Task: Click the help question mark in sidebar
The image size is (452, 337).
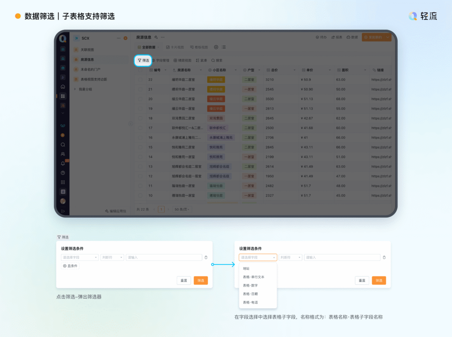Action: coord(63,173)
